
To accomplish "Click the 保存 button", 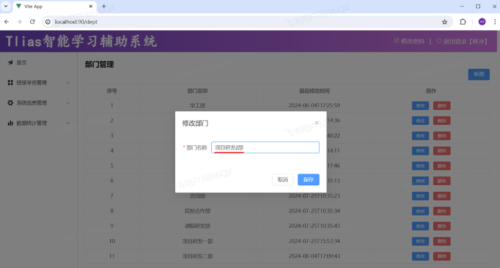I will coord(308,180).
